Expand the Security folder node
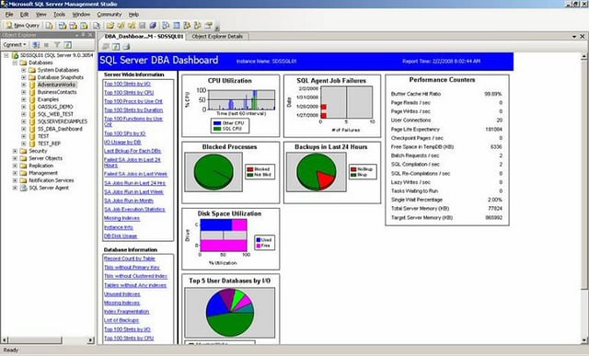The image size is (589, 356). tap(15, 151)
